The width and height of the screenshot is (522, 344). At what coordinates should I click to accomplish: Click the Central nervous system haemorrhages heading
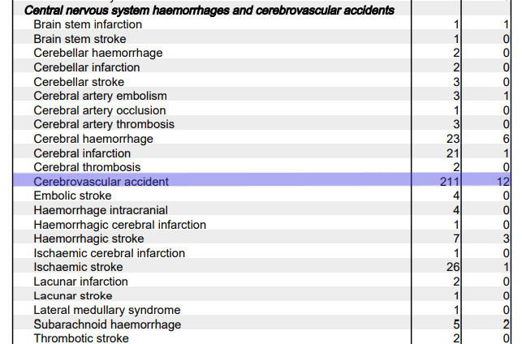point(209,11)
